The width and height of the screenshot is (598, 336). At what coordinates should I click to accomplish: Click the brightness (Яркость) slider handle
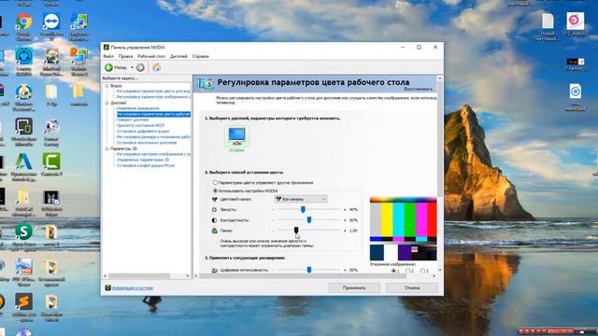(303, 209)
